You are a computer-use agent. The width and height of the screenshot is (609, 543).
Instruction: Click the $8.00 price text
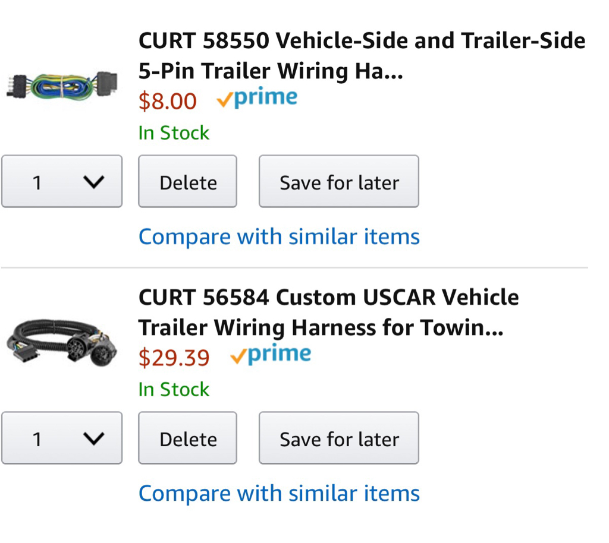(x=168, y=101)
